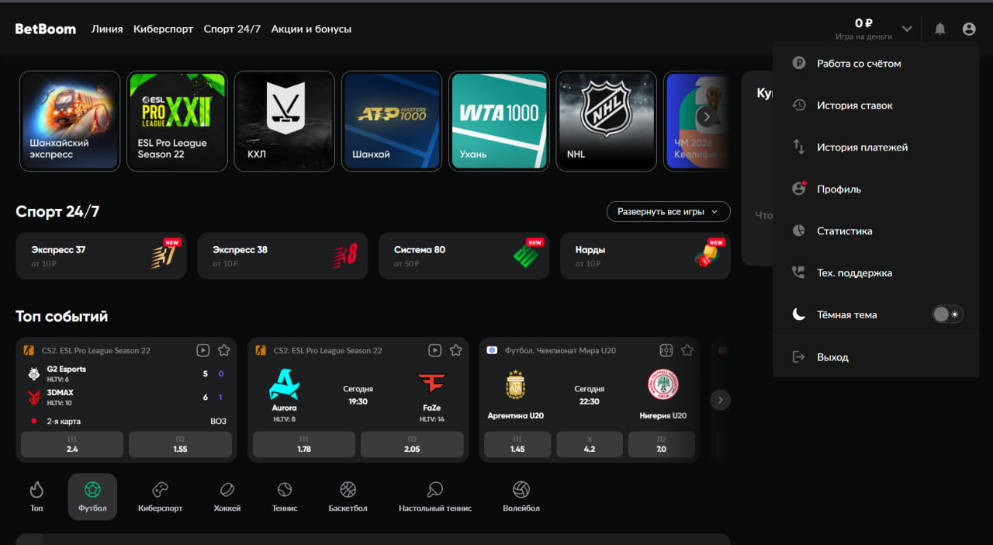This screenshot has height=545, width=993.
Task: Watch stream for Aurora vs FaZe match
Action: tap(435, 350)
